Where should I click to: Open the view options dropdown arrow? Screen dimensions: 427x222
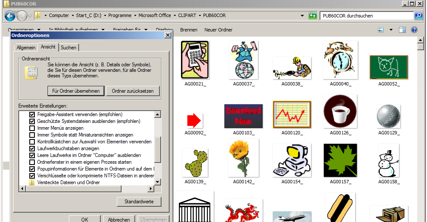[x=391, y=30]
